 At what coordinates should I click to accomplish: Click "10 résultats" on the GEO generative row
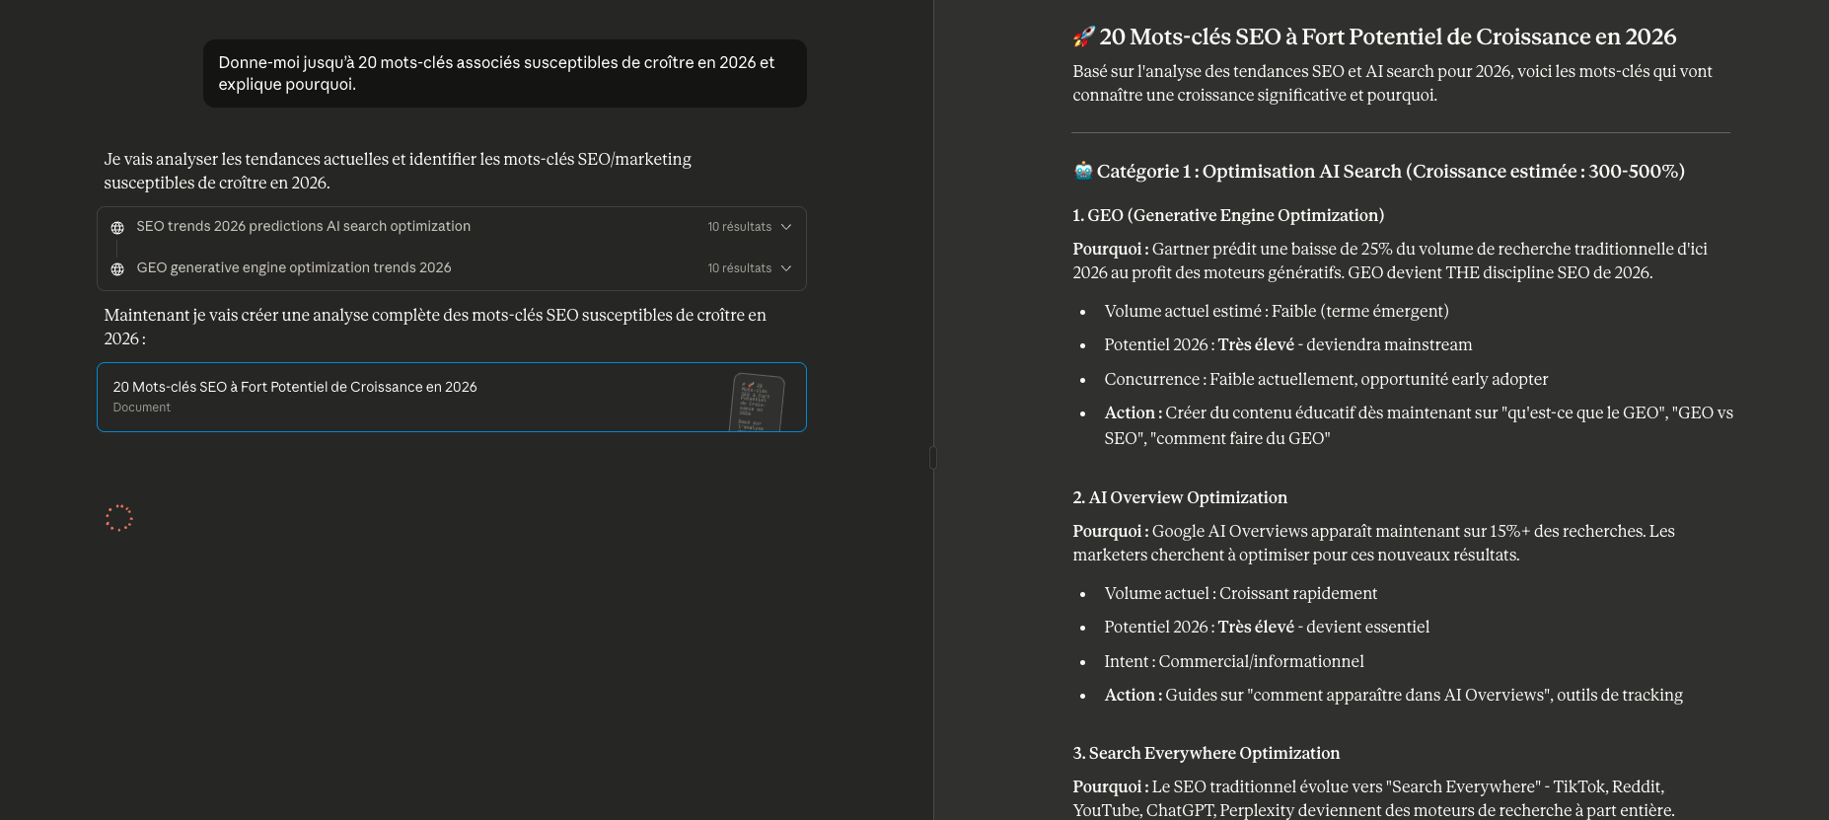click(739, 268)
